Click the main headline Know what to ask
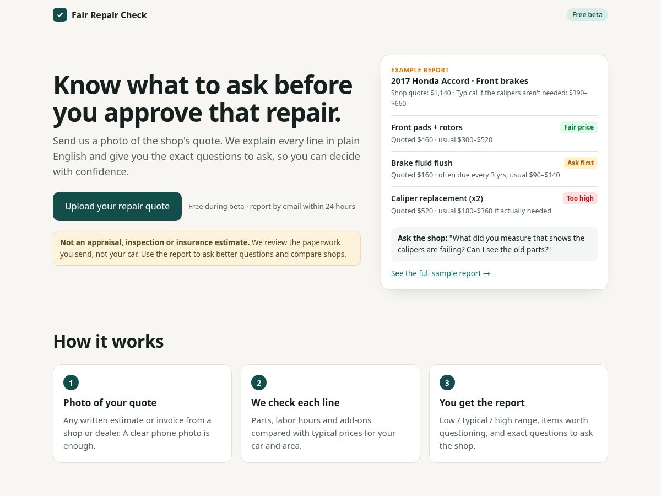The width and height of the screenshot is (661, 496). pyautogui.click(x=203, y=99)
